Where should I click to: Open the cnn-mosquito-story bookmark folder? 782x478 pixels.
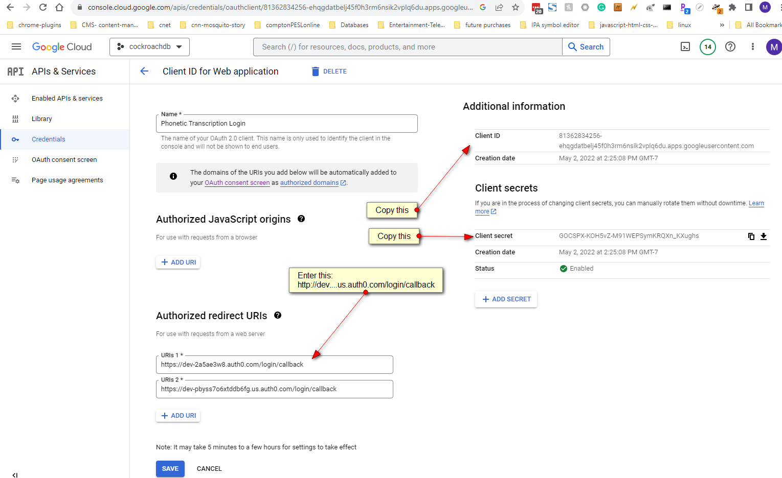click(x=212, y=25)
